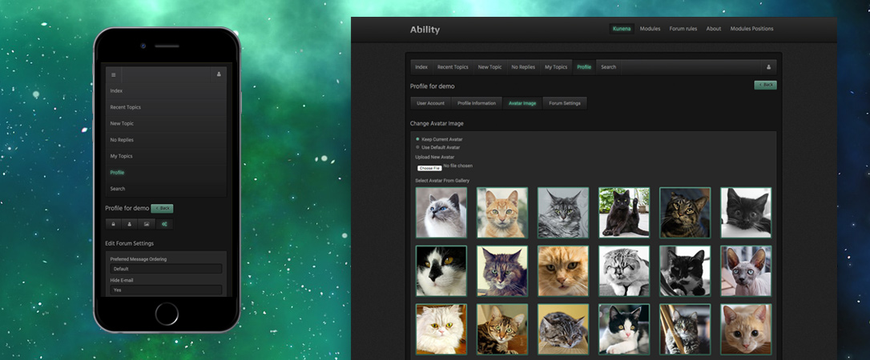Open Kunena in the top navigation
This screenshot has height=360, width=870.
point(622,29)
